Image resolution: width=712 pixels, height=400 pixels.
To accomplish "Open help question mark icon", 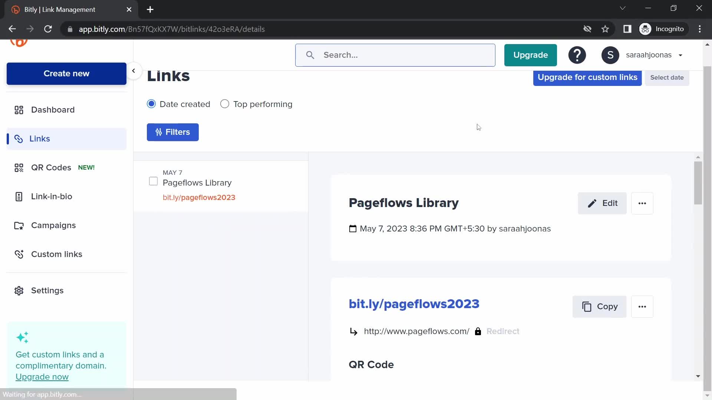I will pyautogui.click(x=577, y=55).
